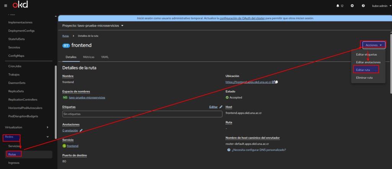392x169 pixels.
Task: Copy the frontend route URL to clipboard
Action: pyautogui.click(x=276, y=82)
